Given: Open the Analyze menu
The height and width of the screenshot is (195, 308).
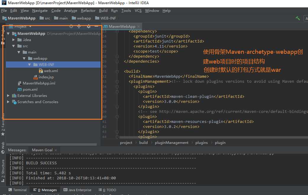Looking at the screenshot, I should pos(71,11).
